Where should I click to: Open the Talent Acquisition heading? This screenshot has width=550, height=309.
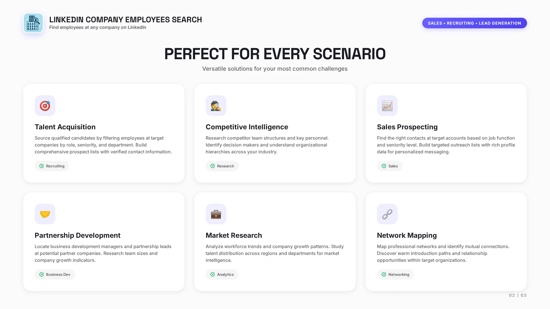[65, 127]
